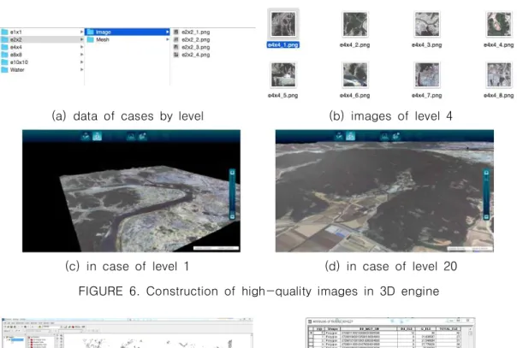Screen dimensions: 517x348
Task: Expand the e10x10 folder arrow
Action: (x=81, y=62)
